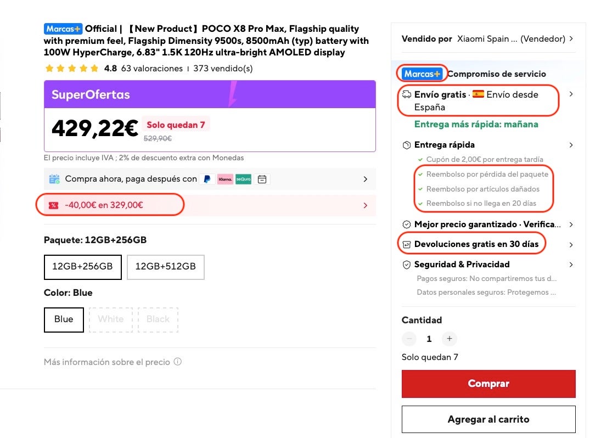This screenshot has width=601, height=438.
Task: Select the Blue color option
Action: tap(63, 320)
